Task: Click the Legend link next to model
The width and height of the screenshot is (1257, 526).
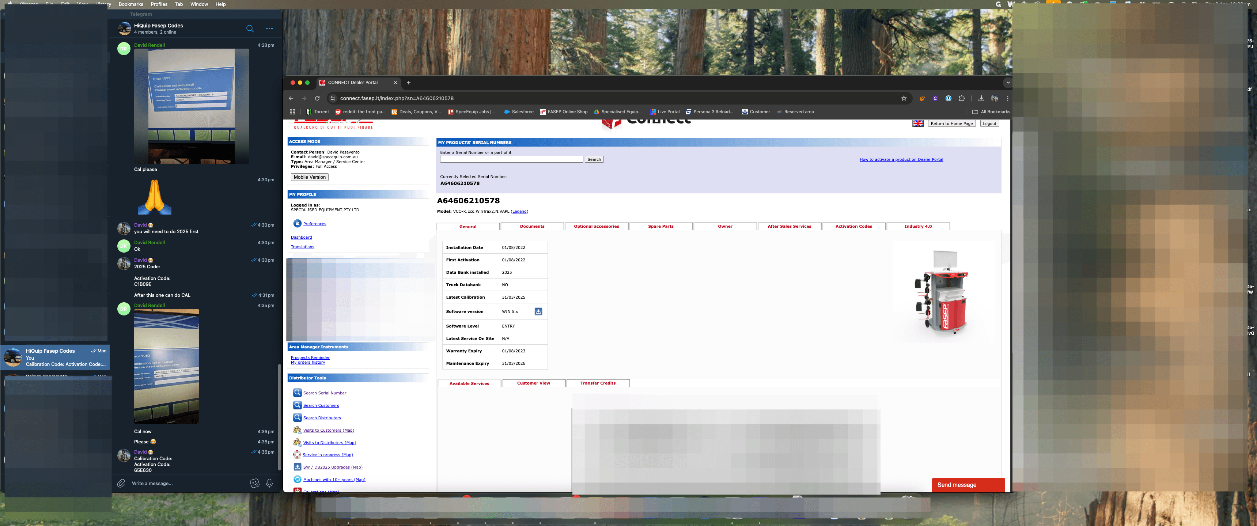Action: point(519,211)
